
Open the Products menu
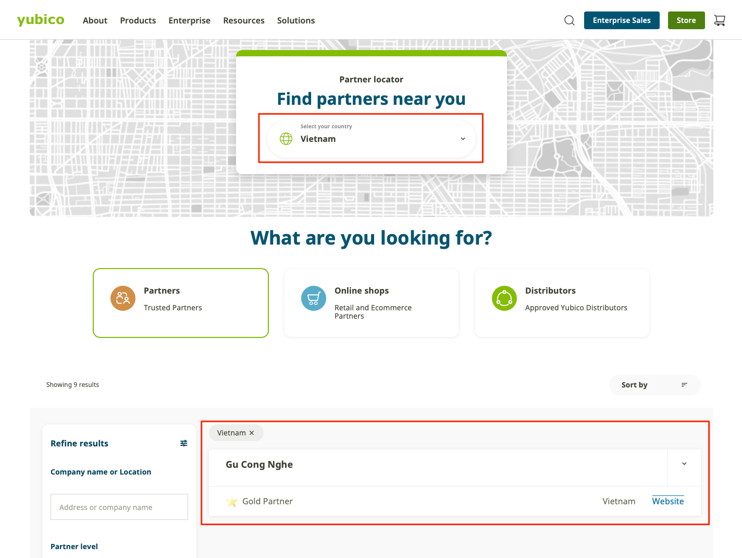[x=138, y=20]
